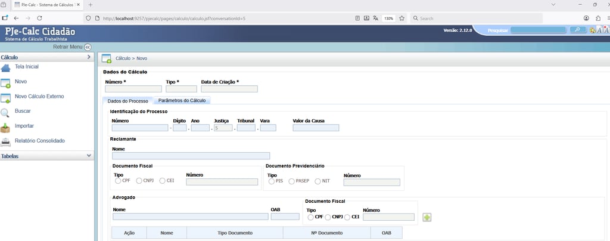The height and width of the screenshot is (241, 610).
Task: Go to Tela Inicial link
Action: [x=26, y=67]
